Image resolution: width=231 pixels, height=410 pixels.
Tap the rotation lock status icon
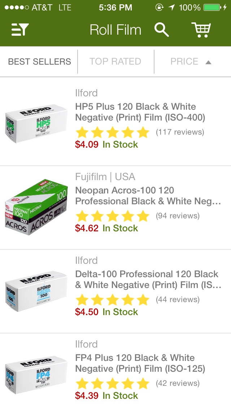click(159, 7)
